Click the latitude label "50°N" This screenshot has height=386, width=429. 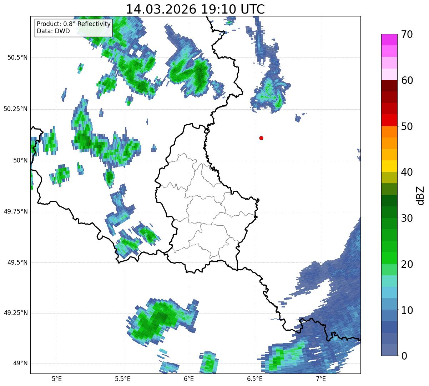pos(20,160)
